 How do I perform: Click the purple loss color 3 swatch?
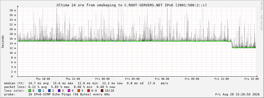(x=59, y=91)
